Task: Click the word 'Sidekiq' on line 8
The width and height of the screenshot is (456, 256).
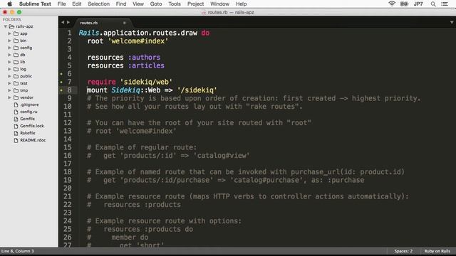Action: point(125,90)
